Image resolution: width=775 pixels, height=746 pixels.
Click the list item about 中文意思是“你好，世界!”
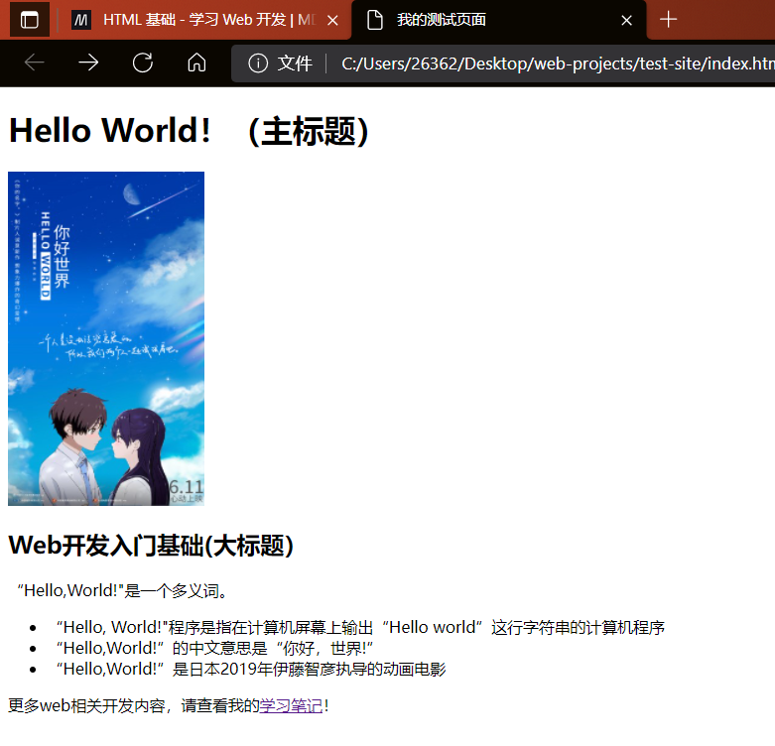[214, 648]
